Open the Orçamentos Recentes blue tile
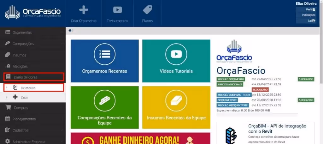This screenshot has width=323, height=144. point(105,61)
